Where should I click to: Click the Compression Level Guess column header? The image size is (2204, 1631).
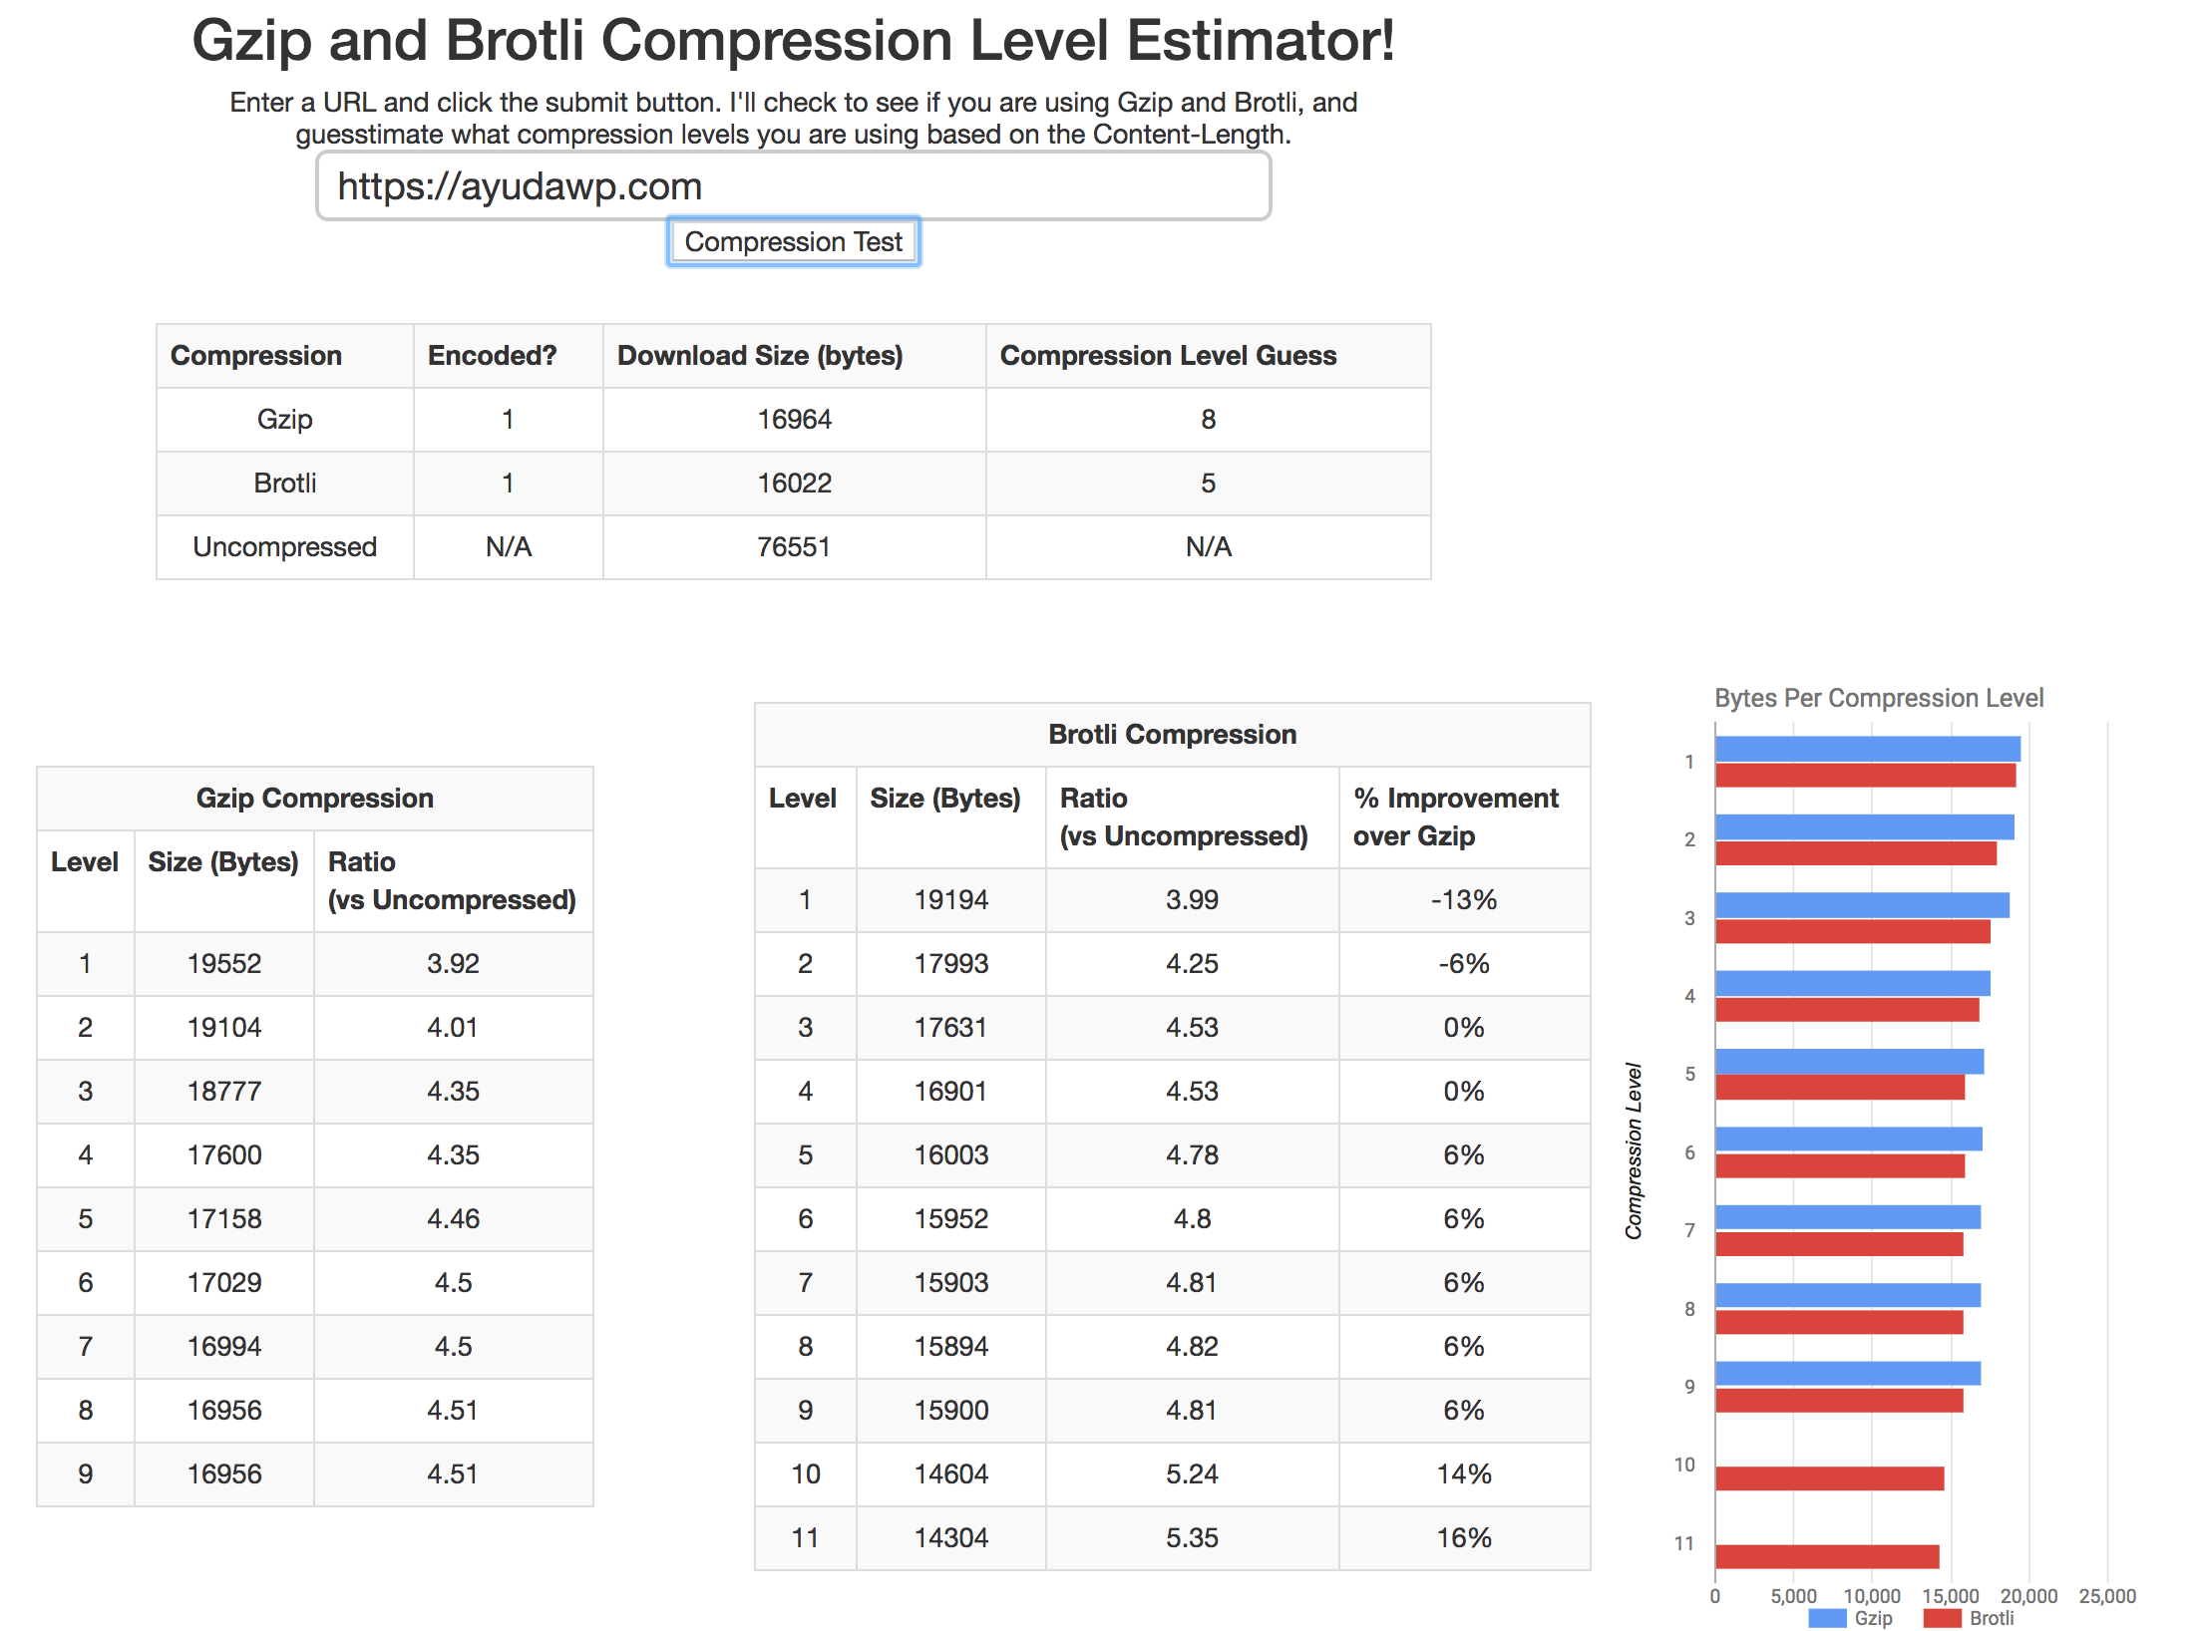click(x=1167, y=356)
